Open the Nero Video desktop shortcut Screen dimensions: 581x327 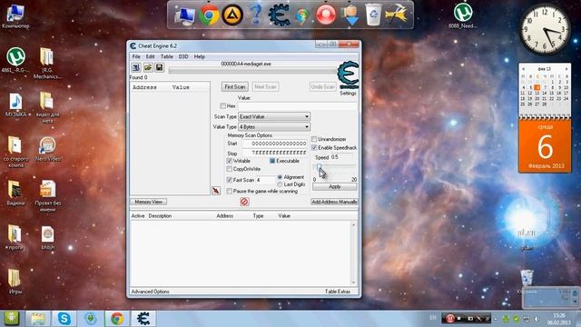point(47,149)
